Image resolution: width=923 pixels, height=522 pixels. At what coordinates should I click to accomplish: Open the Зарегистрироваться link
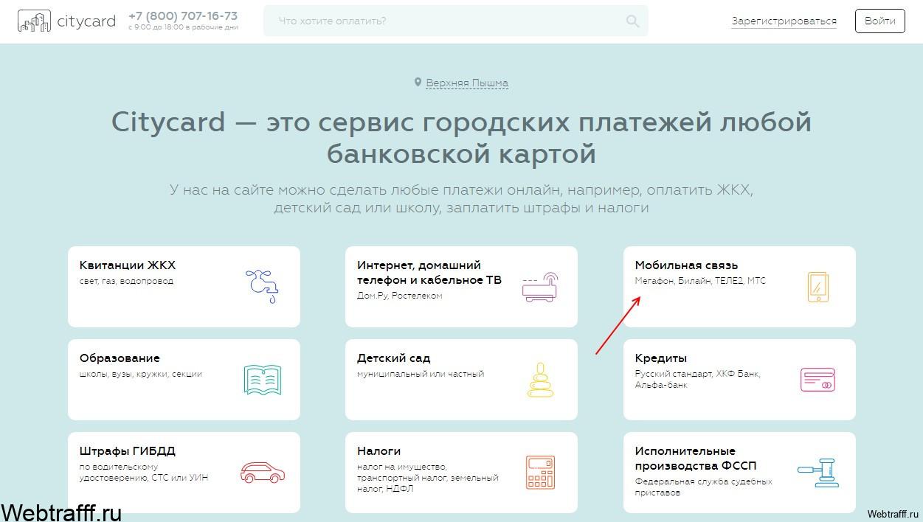784,21
